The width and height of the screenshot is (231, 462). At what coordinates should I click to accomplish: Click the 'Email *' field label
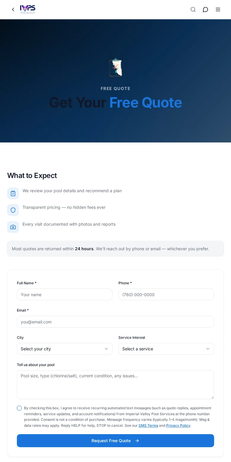click(23, 310)
